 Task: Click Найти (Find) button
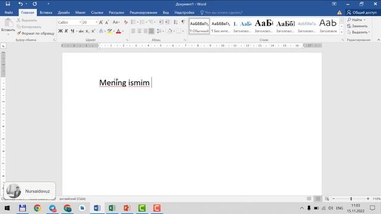(x=357, y=20)
